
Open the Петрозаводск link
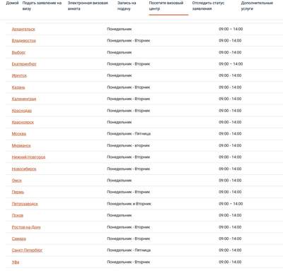click(x=25, y=204)
